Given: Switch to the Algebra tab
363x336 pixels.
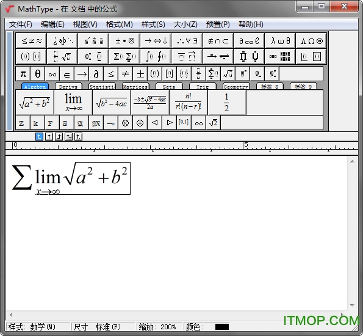Looking at the screenshot, I should 35,87.
